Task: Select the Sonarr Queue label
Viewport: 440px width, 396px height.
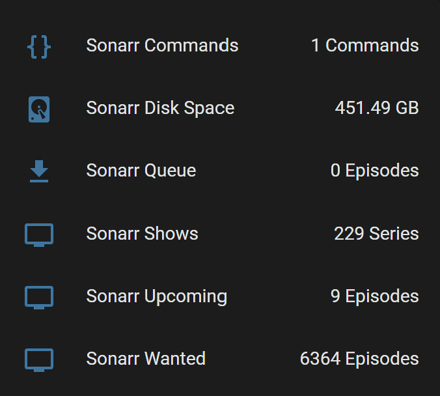Action: [x=141, y=171]
